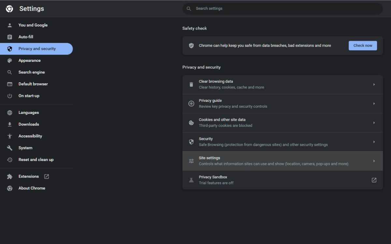The height and width of the screenshot is (244, 391).
Task: Open Site settings via its chevron
Action: tap(374, 161)
